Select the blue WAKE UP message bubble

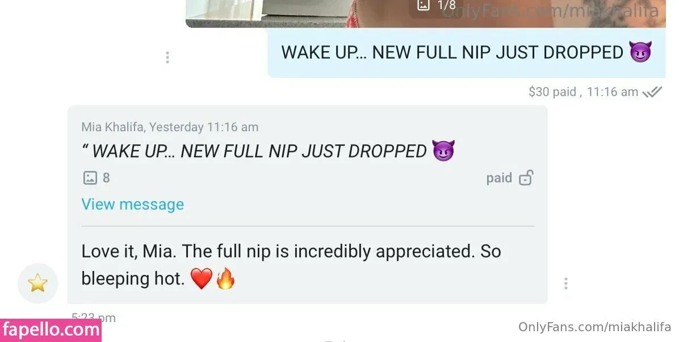tap(466, 53)
